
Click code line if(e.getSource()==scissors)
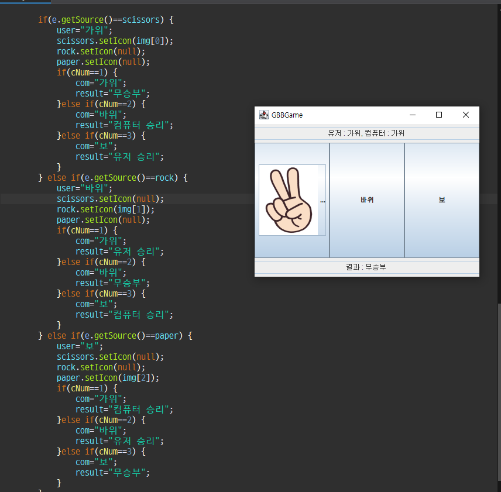click(x=106, y=20)
